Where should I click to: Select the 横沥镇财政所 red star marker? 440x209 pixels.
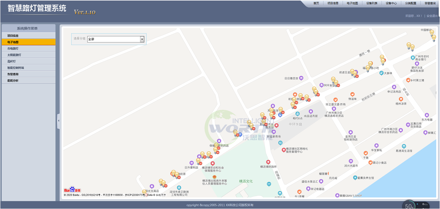coord(268,162)
